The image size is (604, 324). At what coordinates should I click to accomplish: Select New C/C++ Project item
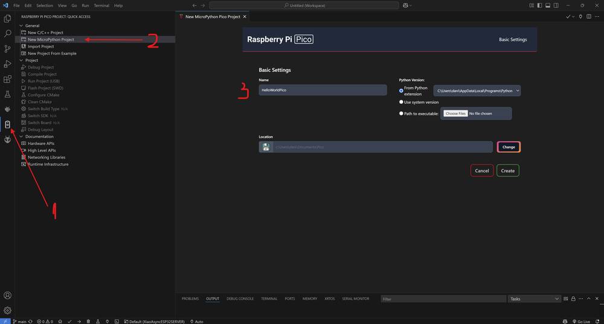(45, 33)
